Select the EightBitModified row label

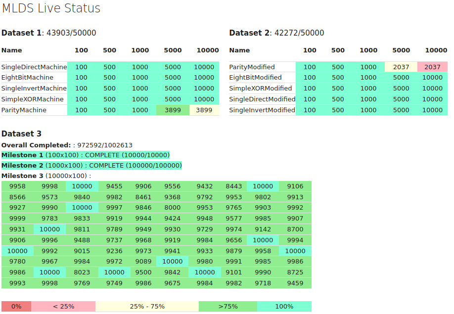tap(255, 78)
